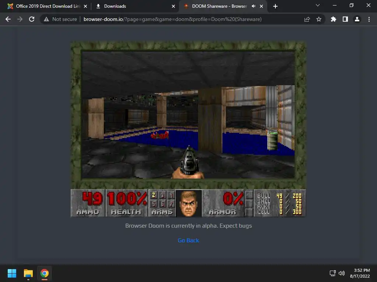
Task: Click 'Browser Doom is currently in alpha' text
Action: (x=188, y=226)
